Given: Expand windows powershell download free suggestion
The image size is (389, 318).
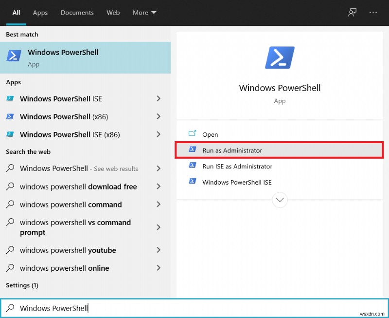Looking at the screenshot, I should pos(159,187).
